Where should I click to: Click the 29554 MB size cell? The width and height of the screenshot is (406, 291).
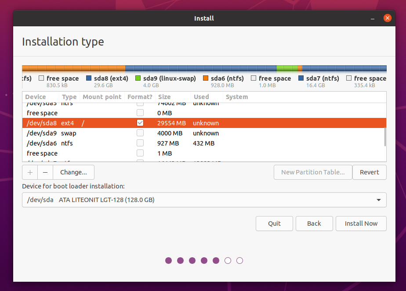click(172, 123)
